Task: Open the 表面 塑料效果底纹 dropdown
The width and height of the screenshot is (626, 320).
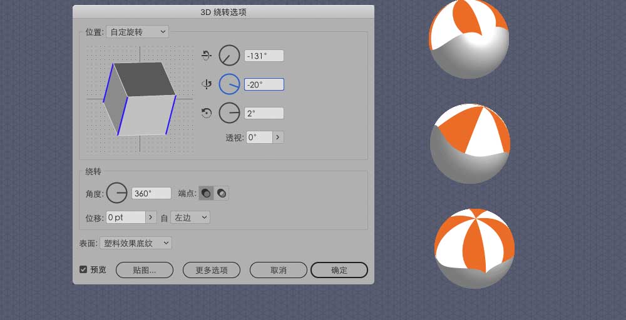Action: coord(136,243)
